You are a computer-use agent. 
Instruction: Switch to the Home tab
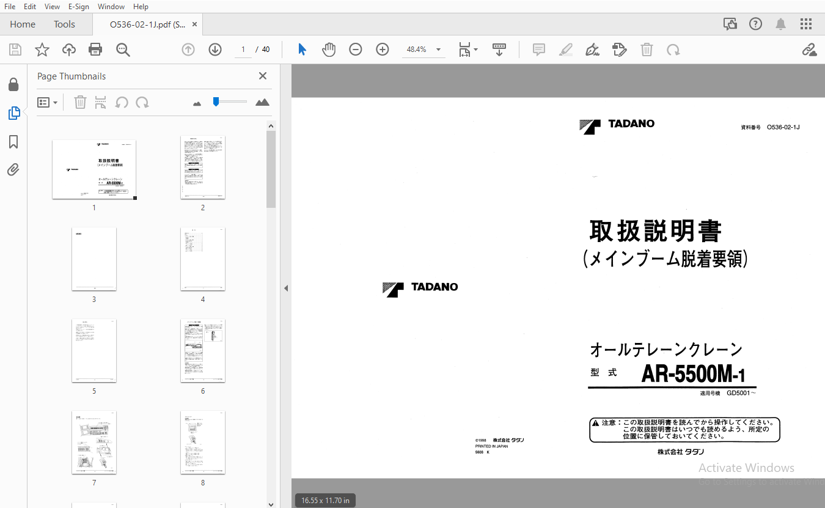pyautogui.click(x=23, y=24)
